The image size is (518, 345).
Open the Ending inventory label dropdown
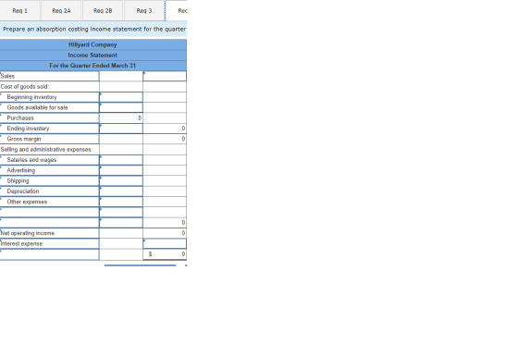point(50,129)
